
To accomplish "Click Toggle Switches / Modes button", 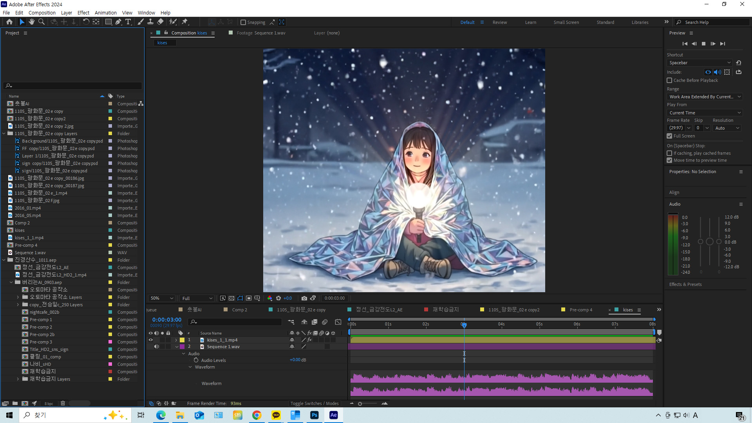I will pyautogui.click(x=315, y=403).
